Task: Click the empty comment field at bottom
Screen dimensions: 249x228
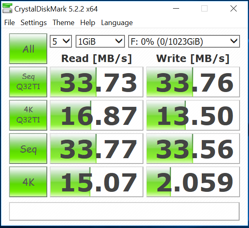Action: coord(124,211)
